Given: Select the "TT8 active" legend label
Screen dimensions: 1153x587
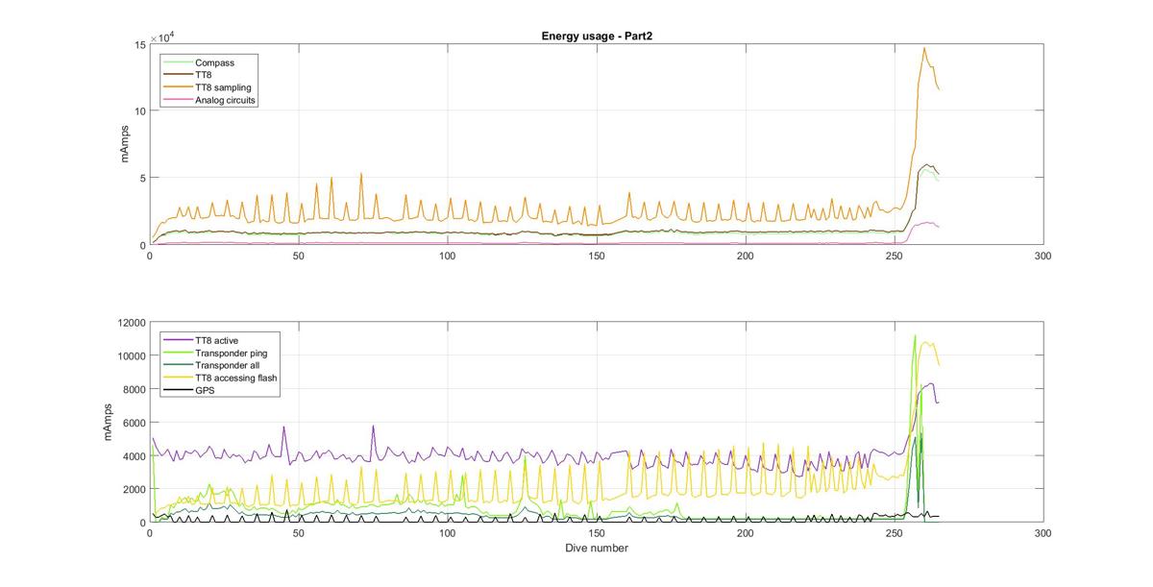Looking at the screenshot, I should tap(216, 340).
